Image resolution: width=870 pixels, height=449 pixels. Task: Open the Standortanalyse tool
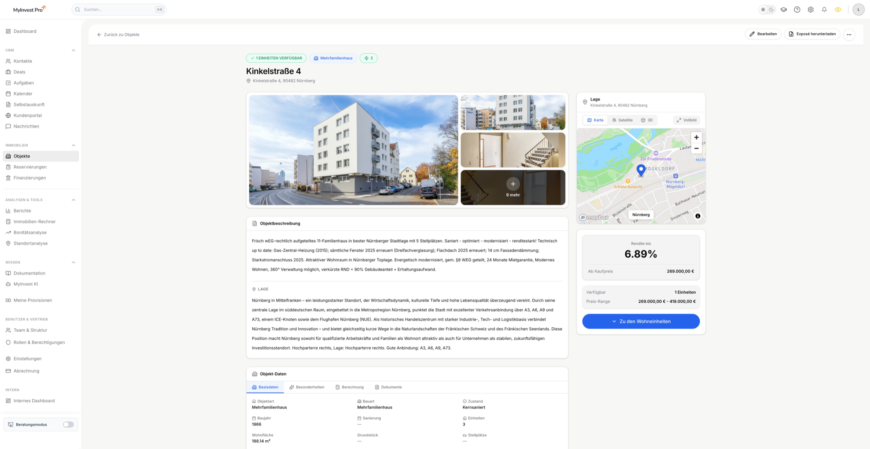[30, 243]
